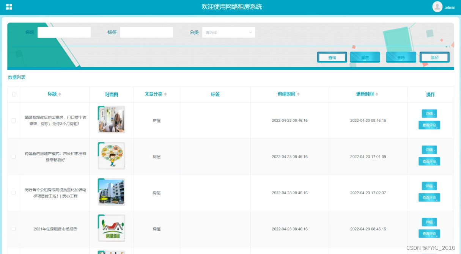461x254 pixels.
Task: Click update time 2022-04-23 17:01:39
Action: tap(368, 157)
